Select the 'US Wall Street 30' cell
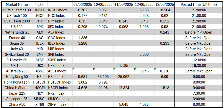224x108 pixels. point(17,10)
